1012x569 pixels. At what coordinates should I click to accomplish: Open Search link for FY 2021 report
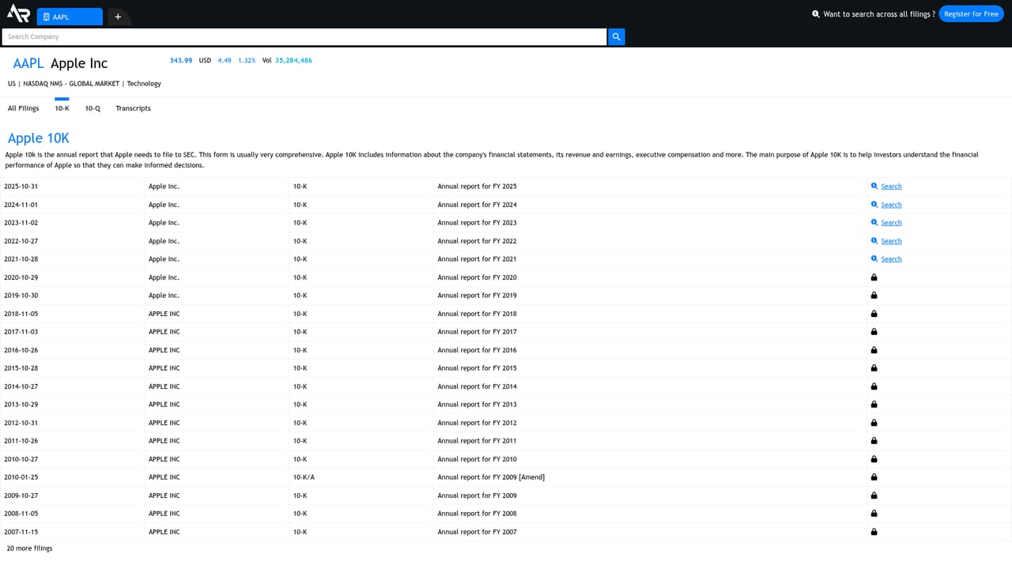pos(891,259)
